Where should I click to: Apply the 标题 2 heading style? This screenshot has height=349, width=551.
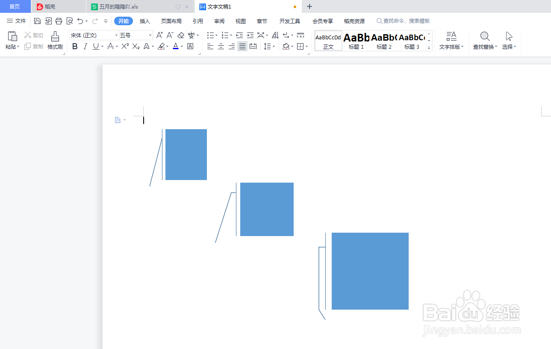click(x=384, y=41)
